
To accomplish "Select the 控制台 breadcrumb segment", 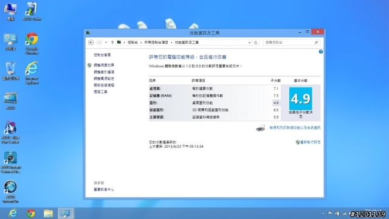I will tap(133, 43).
